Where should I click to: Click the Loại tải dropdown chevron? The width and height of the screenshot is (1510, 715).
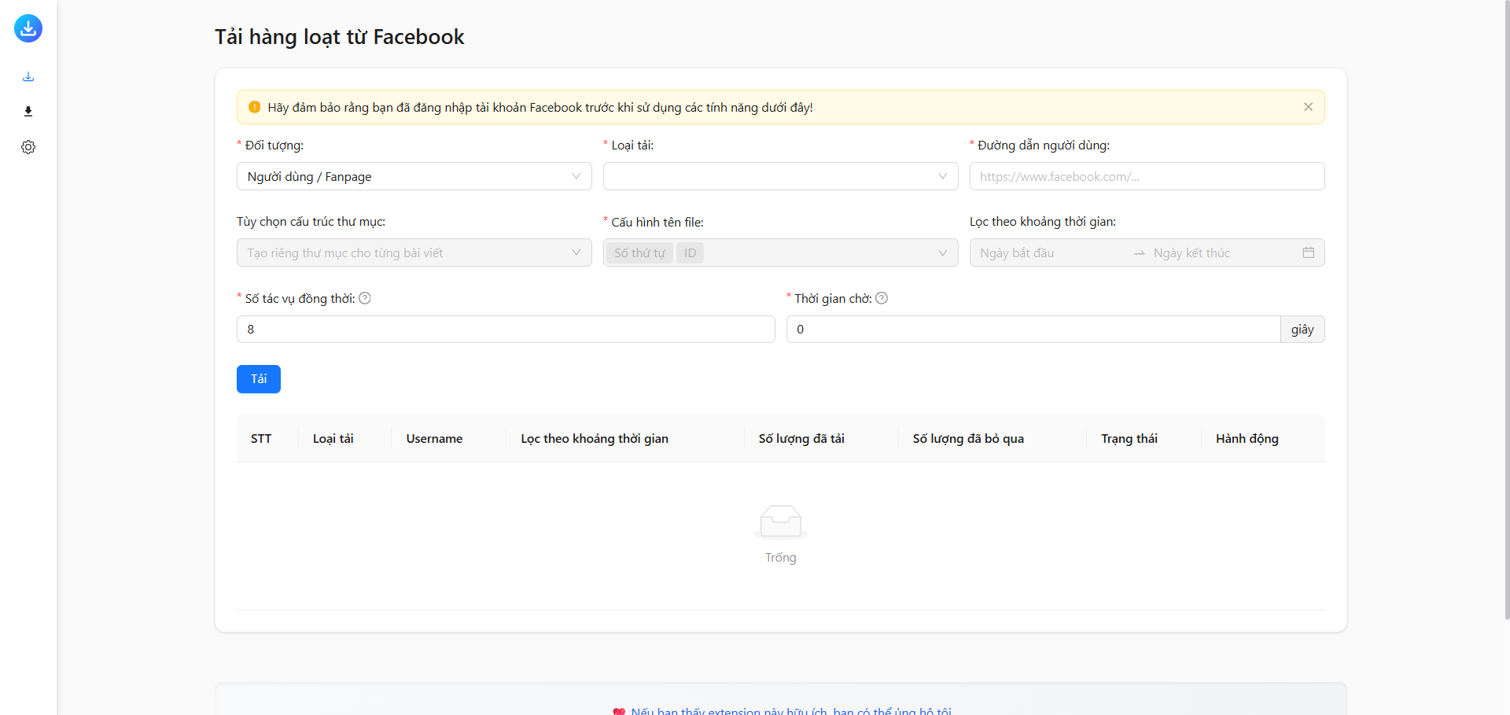coord(942,176)
